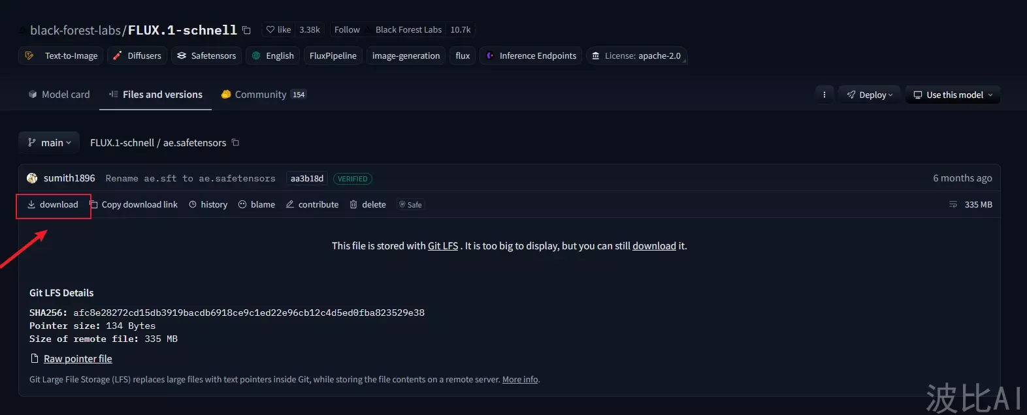Open the main branch selector
The height and width of the screenshot is (415, 1027).
coord(49,142)
